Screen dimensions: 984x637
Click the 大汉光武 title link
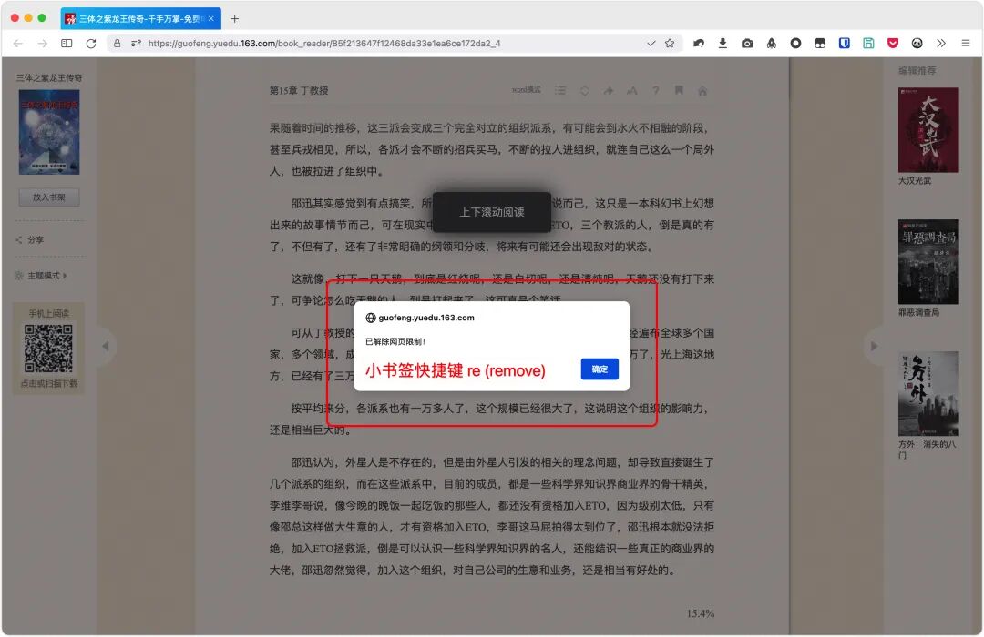click(915, 180)
